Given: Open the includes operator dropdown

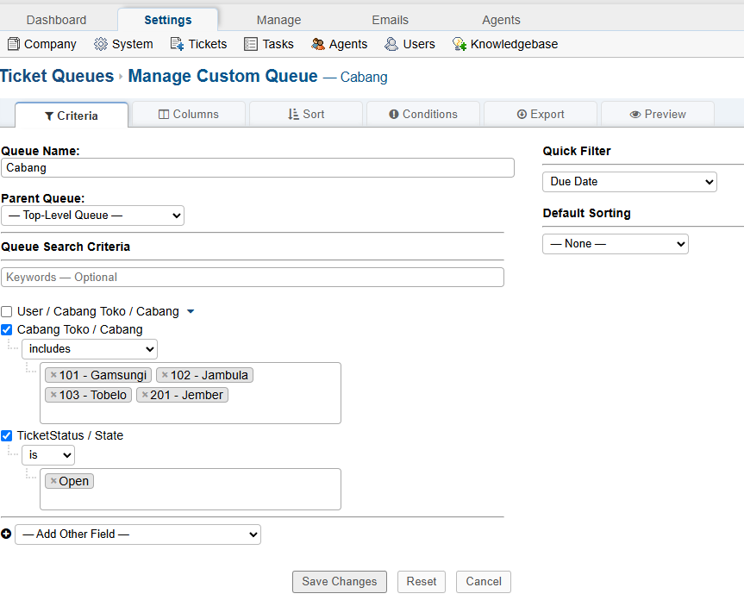Looking at the screenshot, I should tap(90, 349).
